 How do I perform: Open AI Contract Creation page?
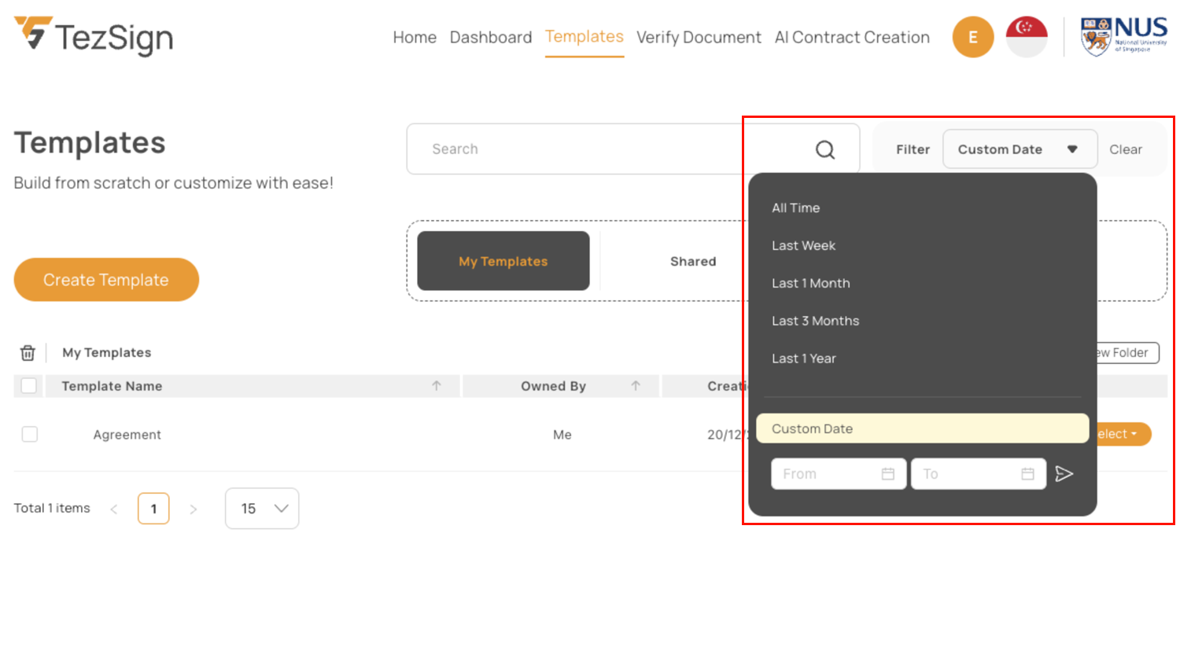[x=852, y=37]
